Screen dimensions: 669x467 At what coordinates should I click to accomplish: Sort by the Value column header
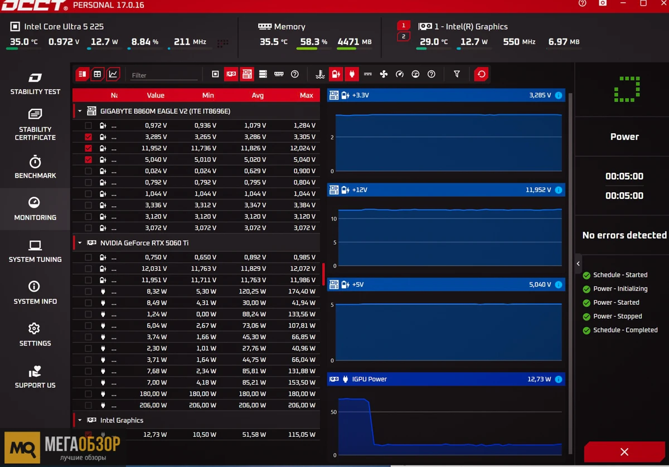156,95
